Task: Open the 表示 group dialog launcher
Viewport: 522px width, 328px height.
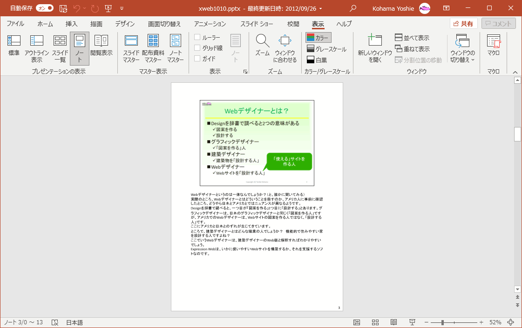Action: (x=245, y=72)
